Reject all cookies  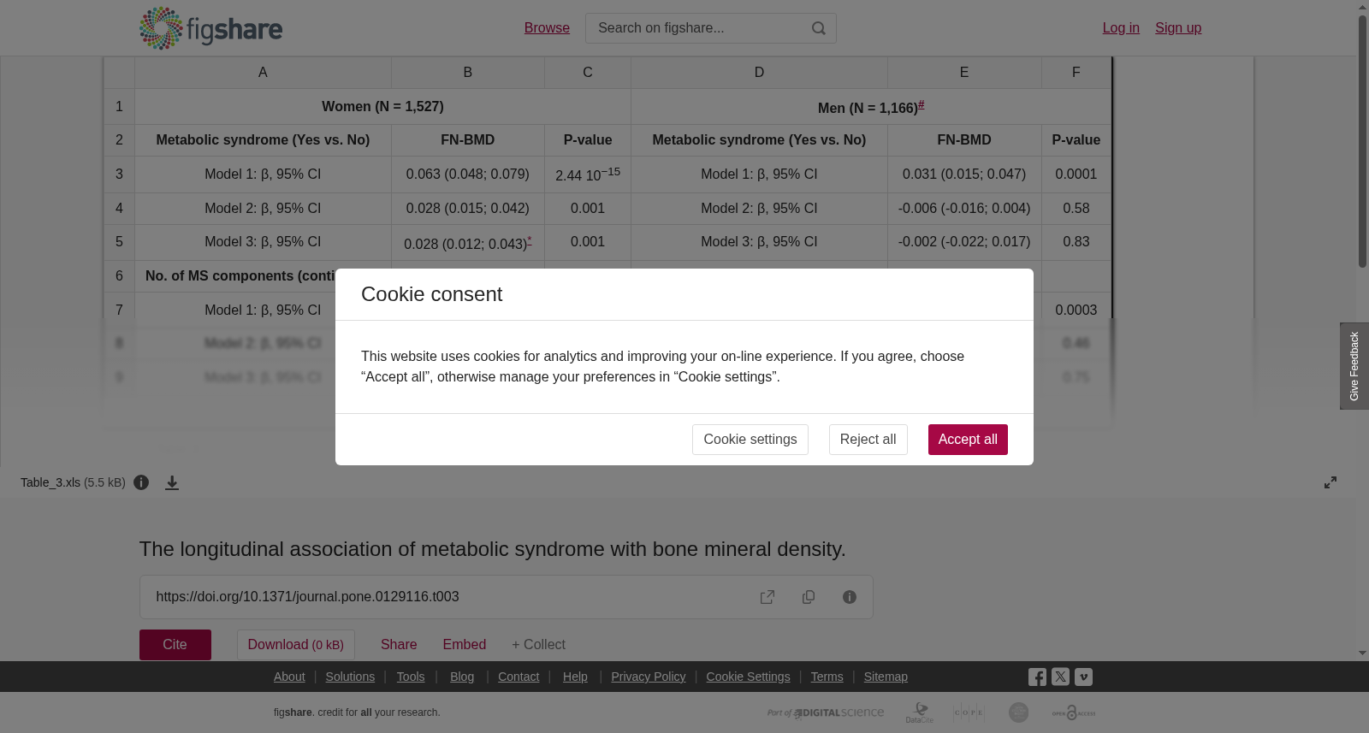868,440
